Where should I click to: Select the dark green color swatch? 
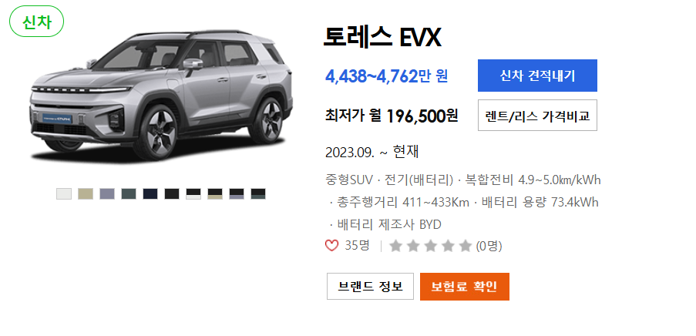pos(129,194)
